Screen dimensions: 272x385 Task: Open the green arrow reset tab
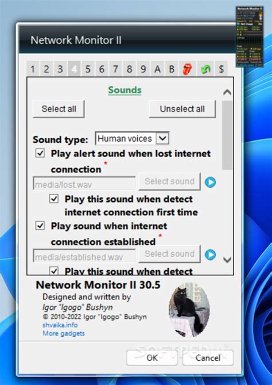tap(205, 69)
